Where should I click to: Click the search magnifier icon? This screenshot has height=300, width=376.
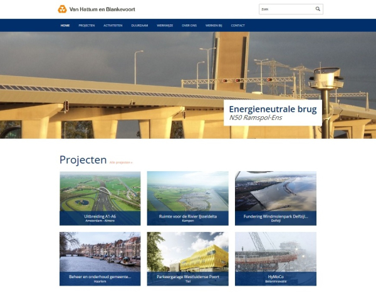pos(318,9)
